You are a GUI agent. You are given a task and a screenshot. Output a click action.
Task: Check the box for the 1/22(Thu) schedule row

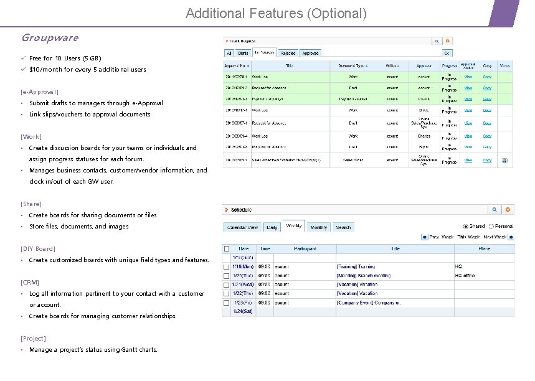click(226, 293)
